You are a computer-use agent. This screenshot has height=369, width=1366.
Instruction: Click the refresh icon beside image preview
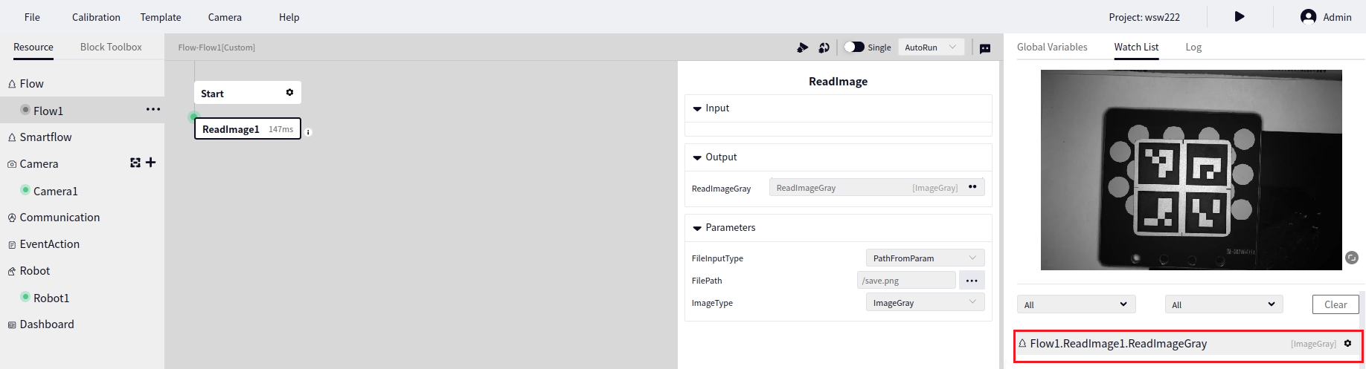tap(1352, 258)
